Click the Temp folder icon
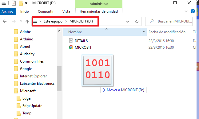 [x=18, y=113]
